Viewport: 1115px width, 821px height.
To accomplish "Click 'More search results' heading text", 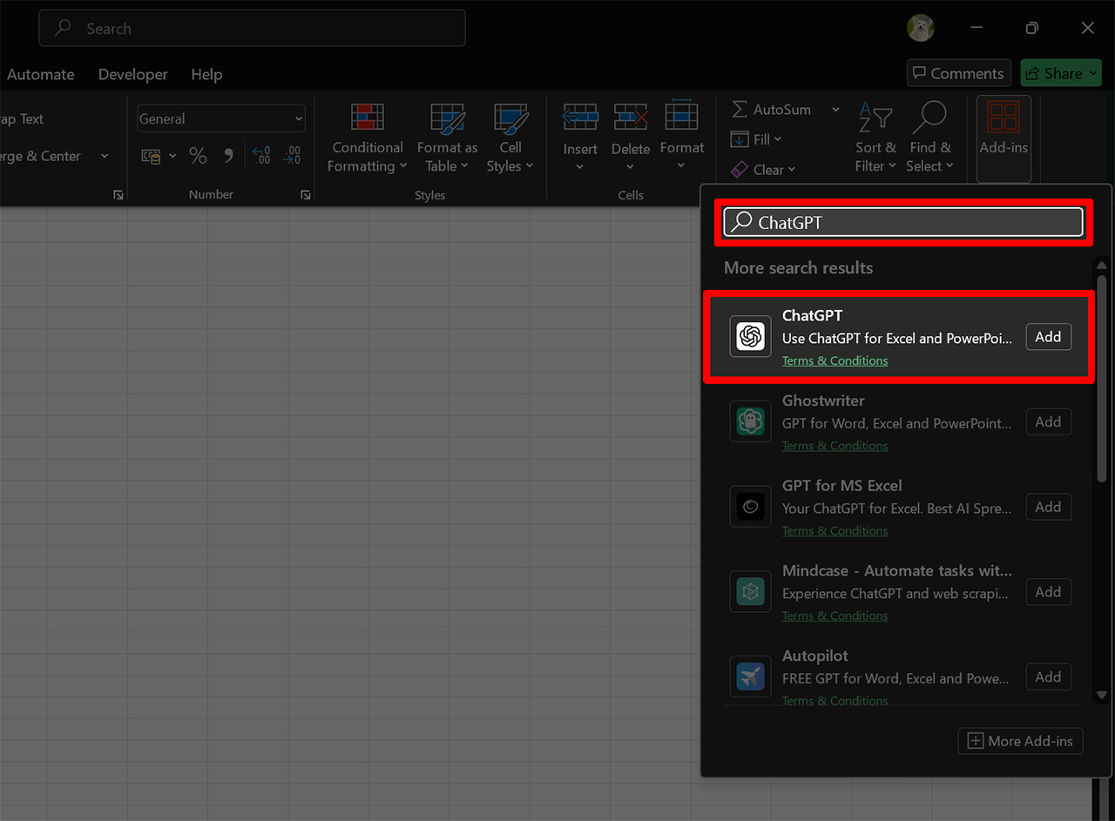I will pos(798,268).
